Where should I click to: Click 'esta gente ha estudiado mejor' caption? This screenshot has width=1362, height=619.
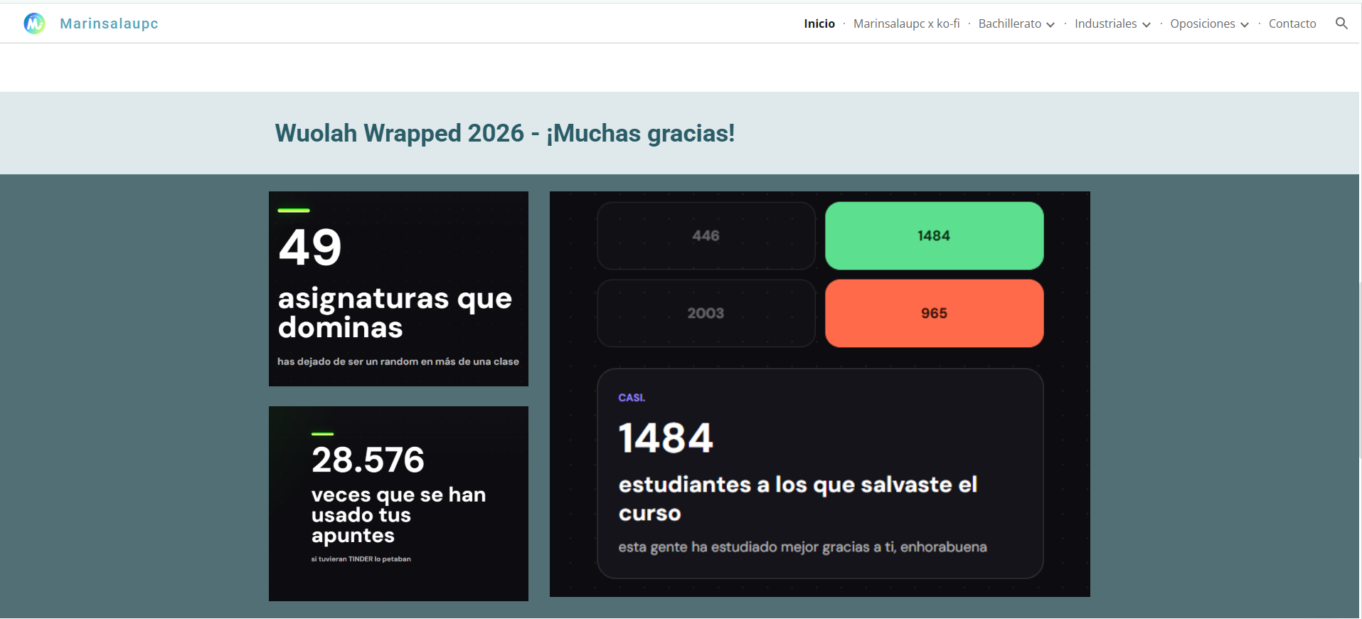click(802, 547)
